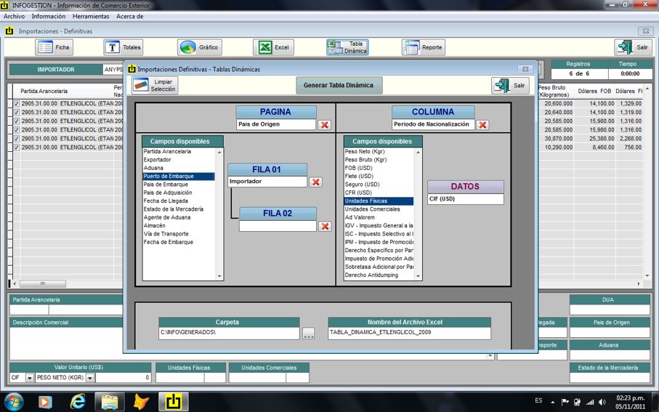Toggle the last row checkbox in results
This screenshot has width=659, height=412.
tap(17, 148)
